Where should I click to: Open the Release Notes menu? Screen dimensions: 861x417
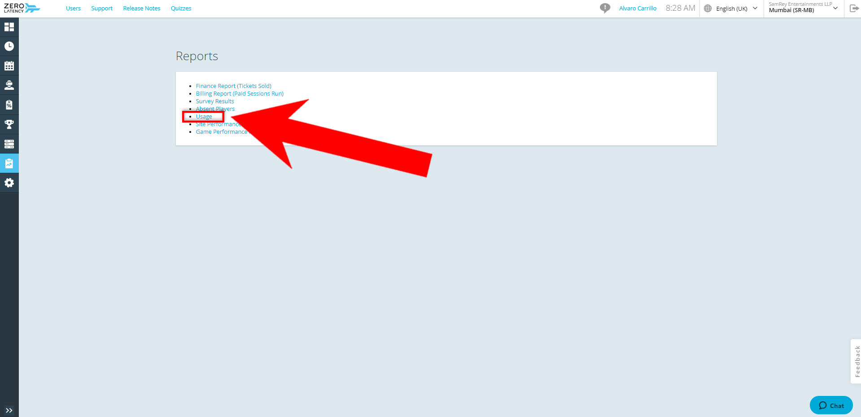[142, 9]
